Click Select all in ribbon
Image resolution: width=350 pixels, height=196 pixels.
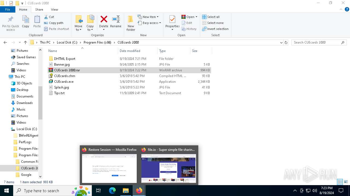point(211,17)
